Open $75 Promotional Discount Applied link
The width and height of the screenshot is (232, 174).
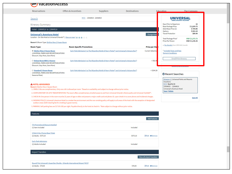click(x=44, y=125)
